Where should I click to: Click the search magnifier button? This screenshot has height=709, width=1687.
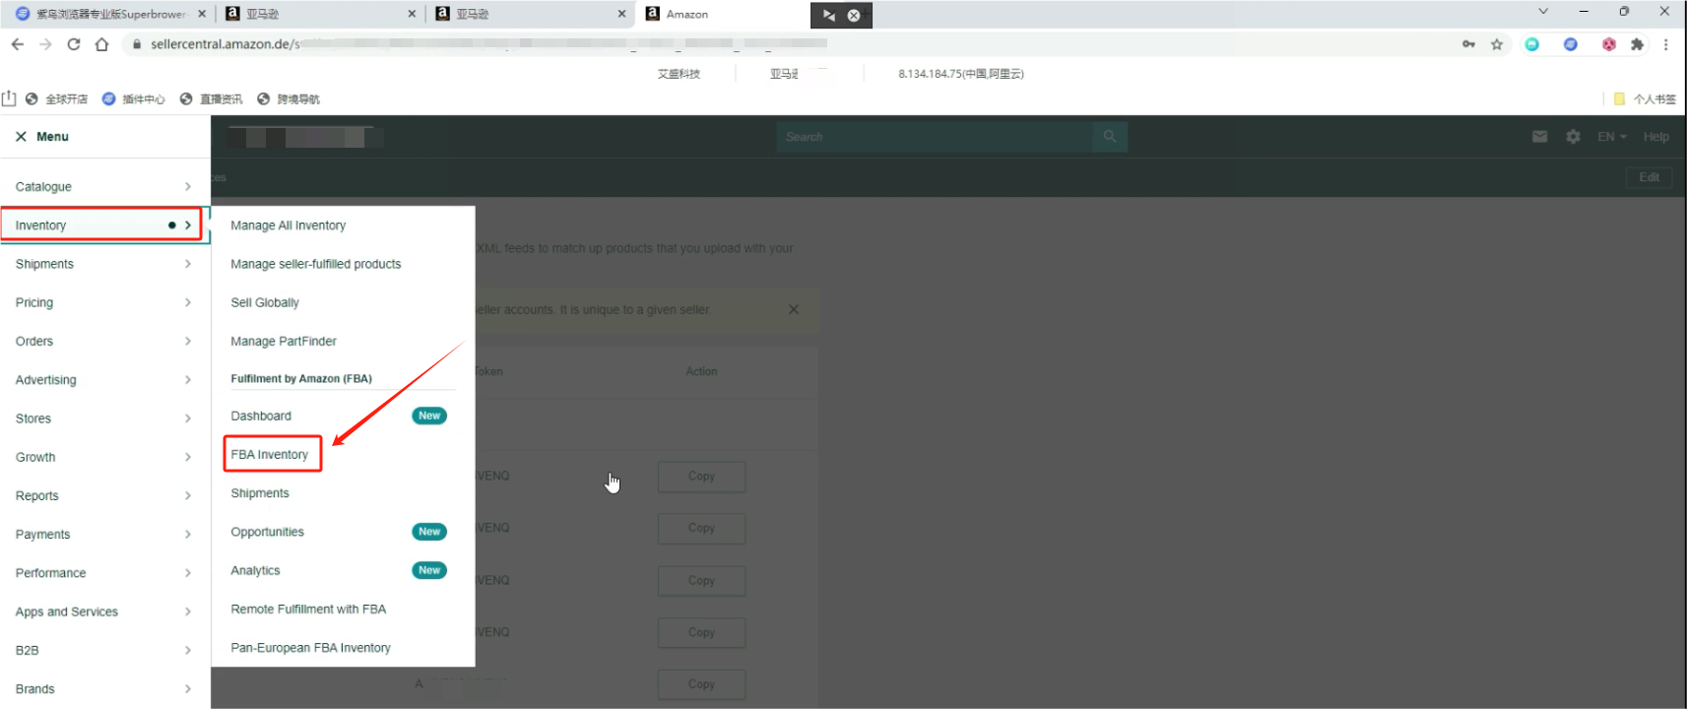(x=1110, y=137)
